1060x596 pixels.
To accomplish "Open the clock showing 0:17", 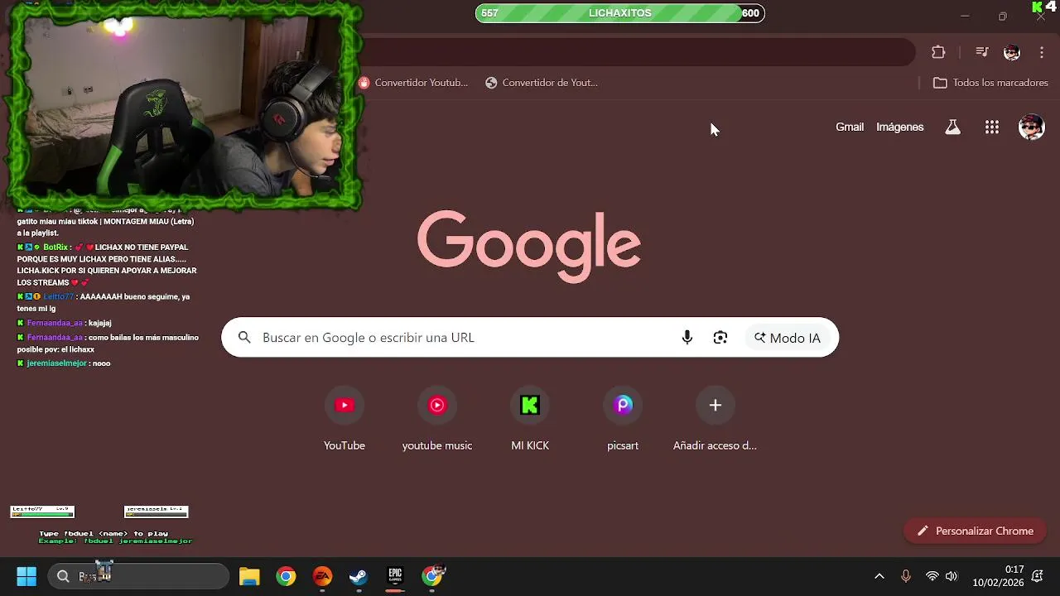I will [998, 576].
